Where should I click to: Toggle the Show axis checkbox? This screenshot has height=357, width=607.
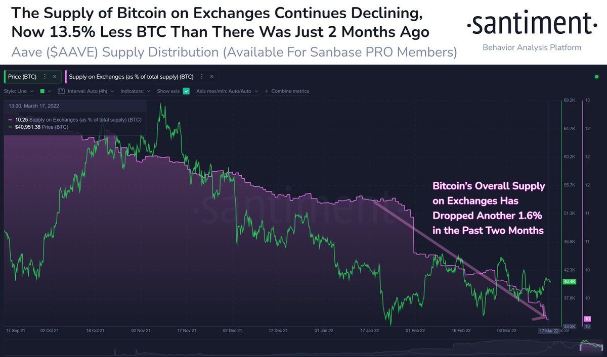click(x=186, y=91)
